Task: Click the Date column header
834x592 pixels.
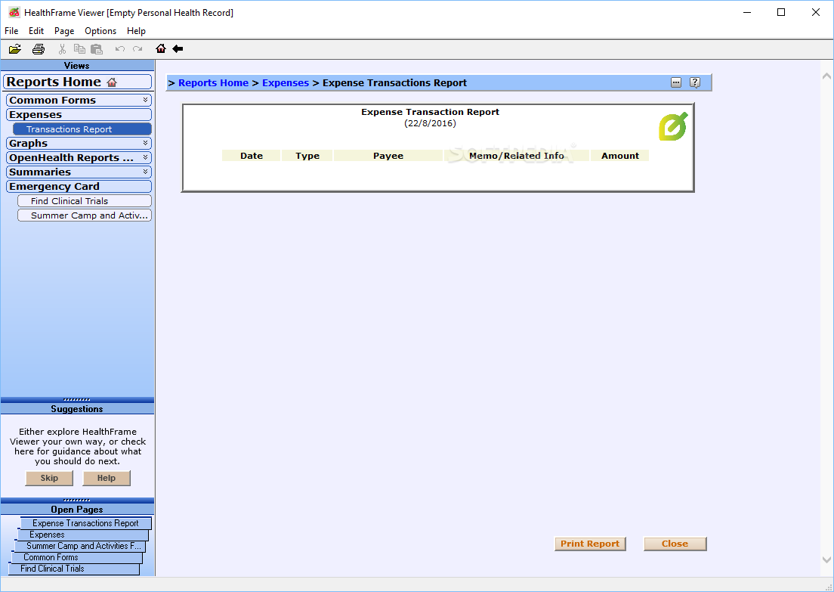Action: pyautogui.click(x=251, y=156)
